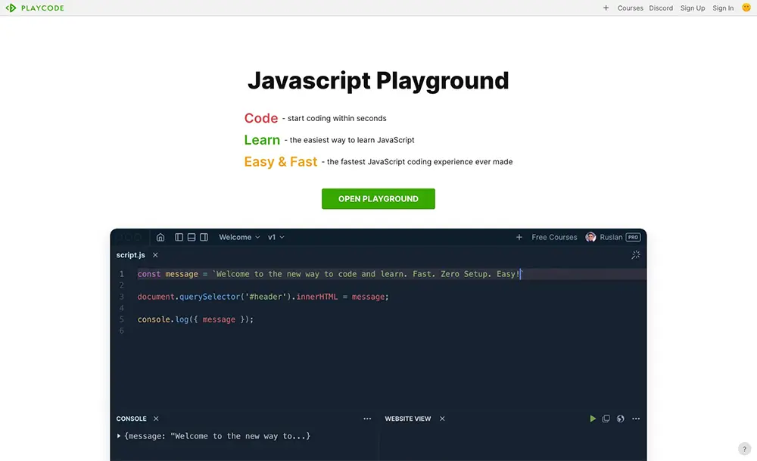Close the script.js tab
The image size is (757, 461).
point(155,255)
